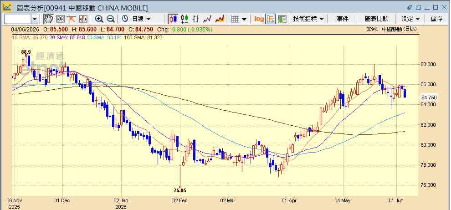The width and height of the screenshot is (451, 210).
Task: Click the 76.000 price axis label
Action: point(429,185)
